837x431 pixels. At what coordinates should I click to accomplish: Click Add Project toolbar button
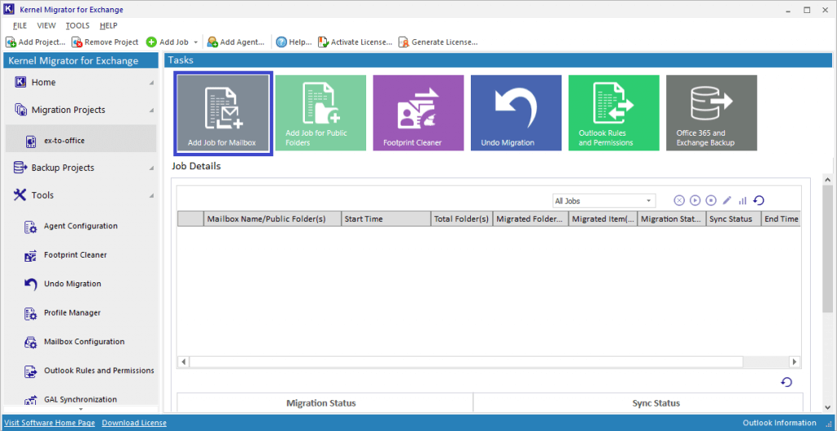pyautogui.click(x=36, y=42)
